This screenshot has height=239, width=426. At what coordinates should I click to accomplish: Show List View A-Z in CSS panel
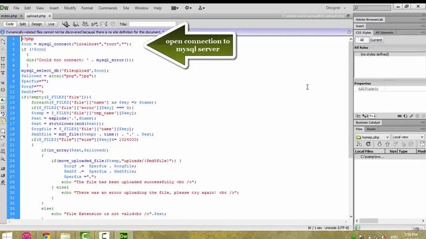coord(365,116)
